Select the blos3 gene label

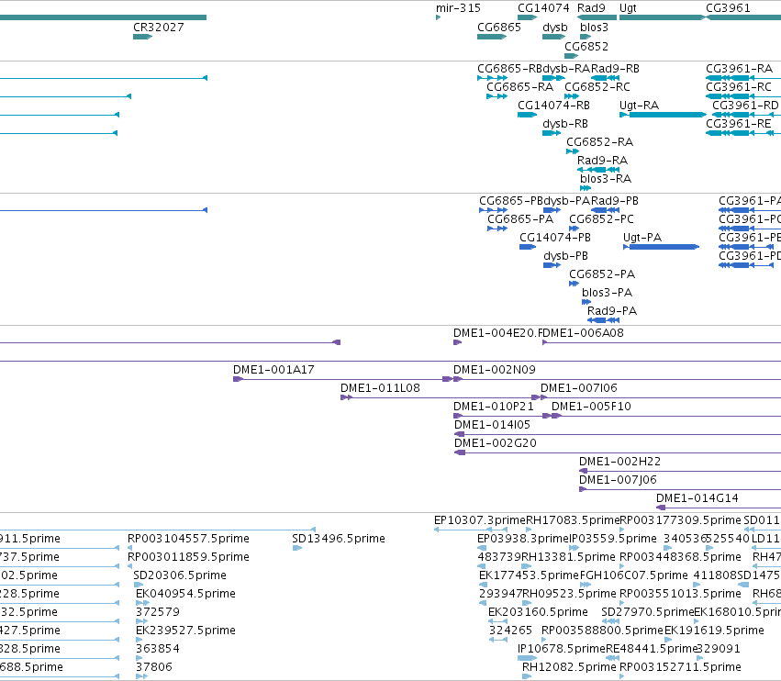point(594,28)
